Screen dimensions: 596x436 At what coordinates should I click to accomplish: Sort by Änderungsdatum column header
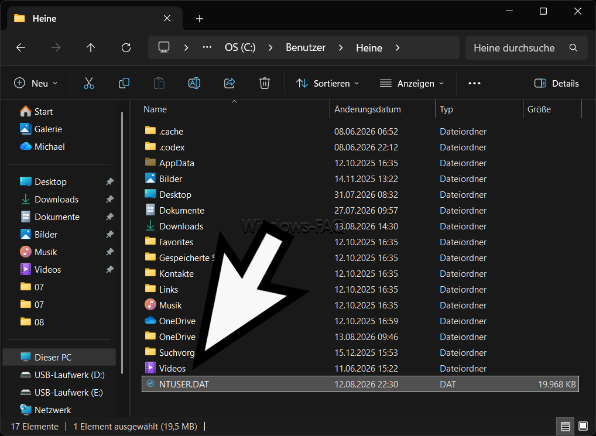point(382,109)
